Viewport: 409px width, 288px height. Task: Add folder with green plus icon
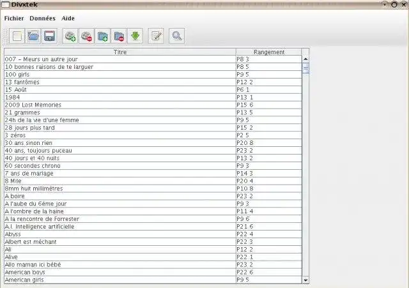click(x=103, y=36)
